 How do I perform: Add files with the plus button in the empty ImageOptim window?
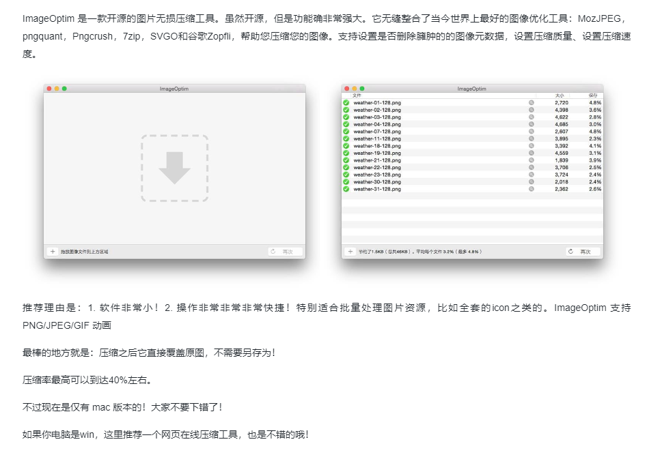(x=53, y=252)
